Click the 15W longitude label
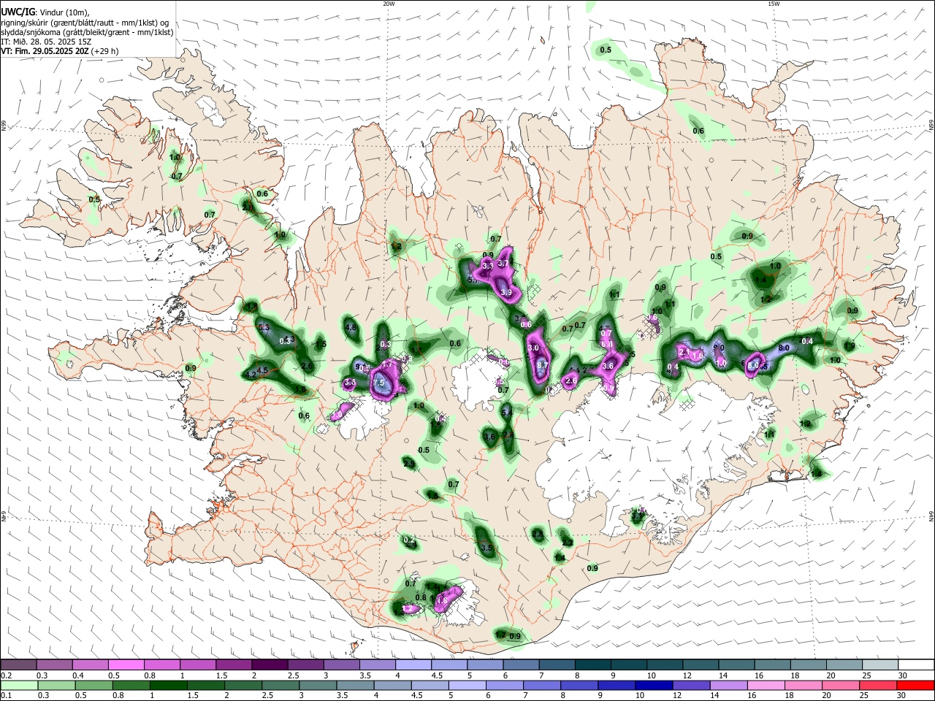 coord(774,4)
